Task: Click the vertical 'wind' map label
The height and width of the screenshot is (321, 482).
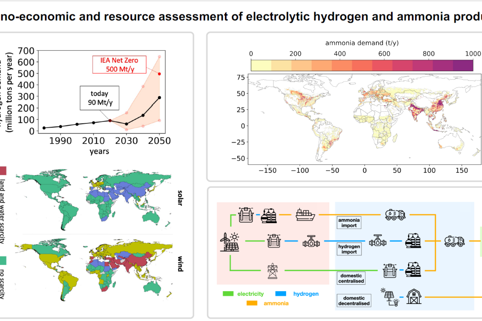Action: [x=180, y=264]
